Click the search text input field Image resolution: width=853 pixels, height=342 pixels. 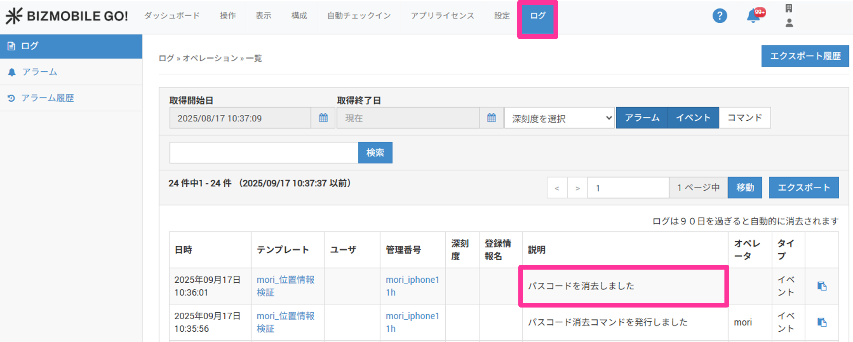click(x=264, y=153)
